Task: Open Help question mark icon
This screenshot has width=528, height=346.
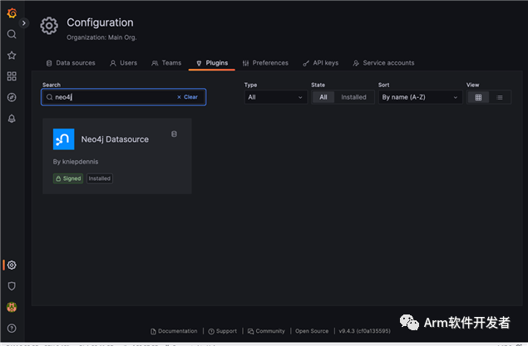Action: coord(12,329)
